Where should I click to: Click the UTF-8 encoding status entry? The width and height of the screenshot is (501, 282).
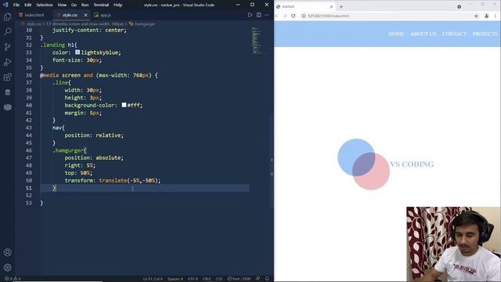point(193,279)
